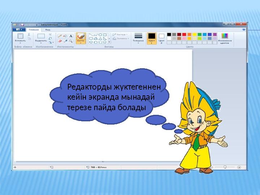Click the Cut scissors icon

click(x=29, y=34)
